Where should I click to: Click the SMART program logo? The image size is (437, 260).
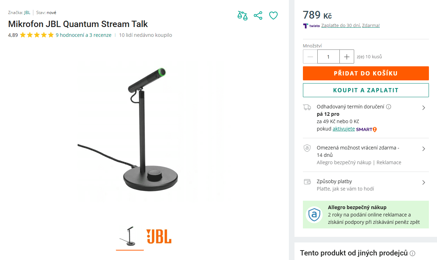[365, 129]
